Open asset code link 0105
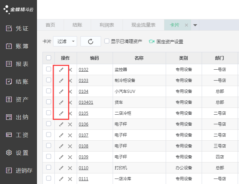 (x=84, y=113)
